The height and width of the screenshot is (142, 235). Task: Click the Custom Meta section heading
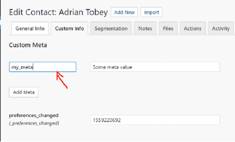(28, 45)
